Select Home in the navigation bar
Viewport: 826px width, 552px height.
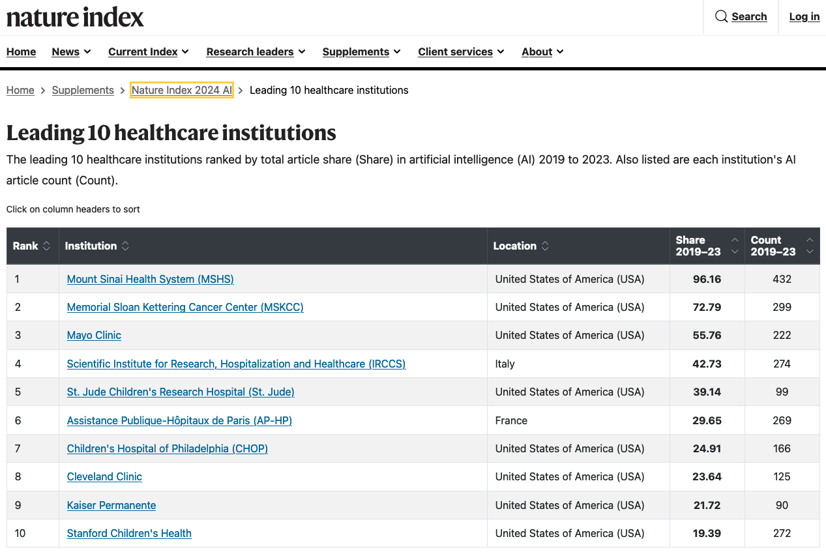tap(21, 51)
